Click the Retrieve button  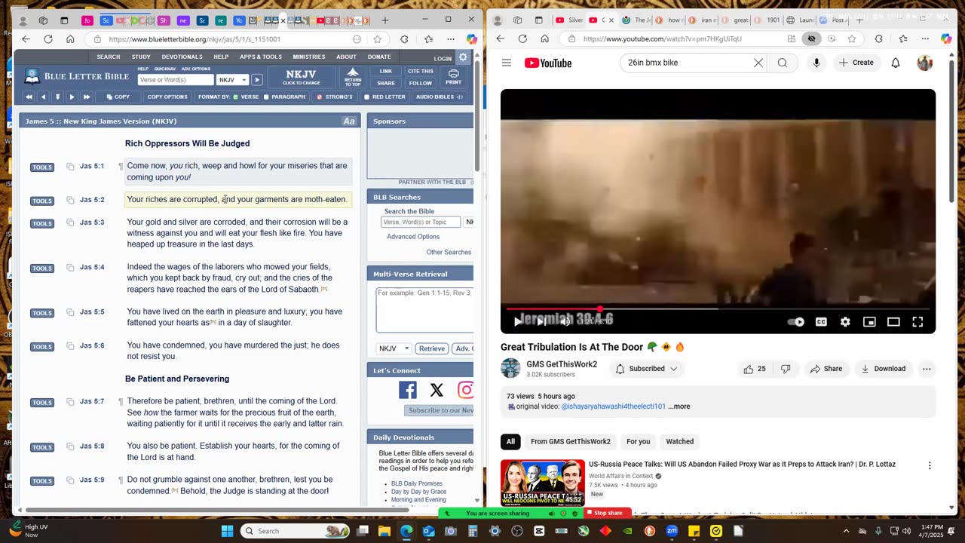[432, 348]
